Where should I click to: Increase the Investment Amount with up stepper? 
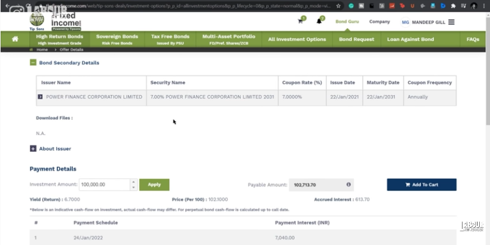pyautogui.click(x=134, y=182)
